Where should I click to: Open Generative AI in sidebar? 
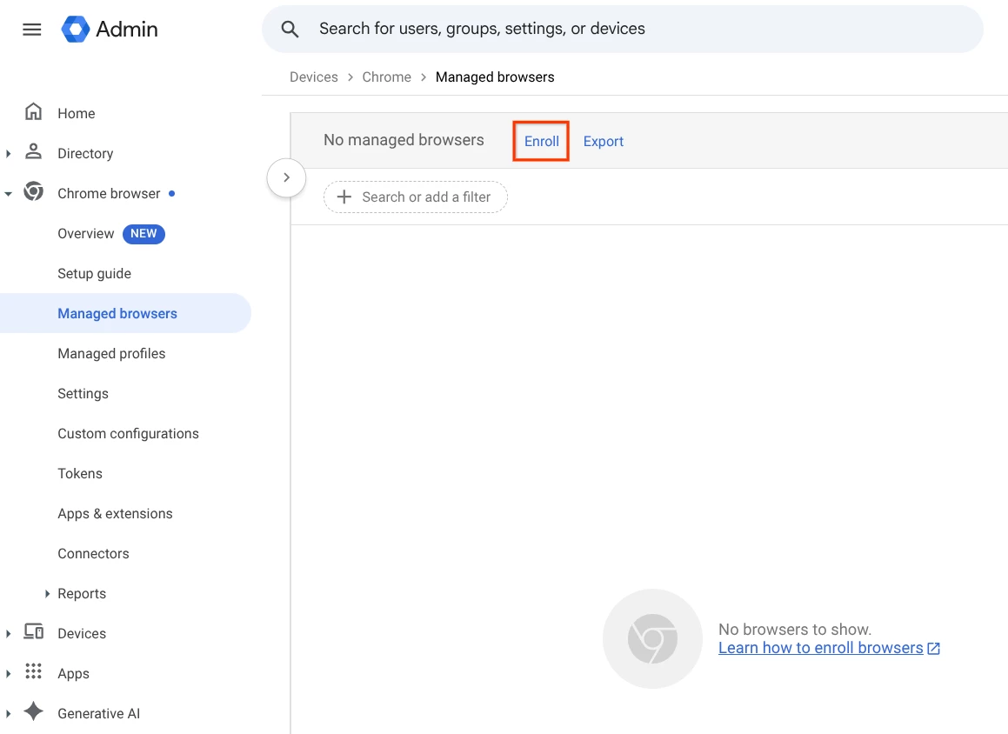point(99,713)
